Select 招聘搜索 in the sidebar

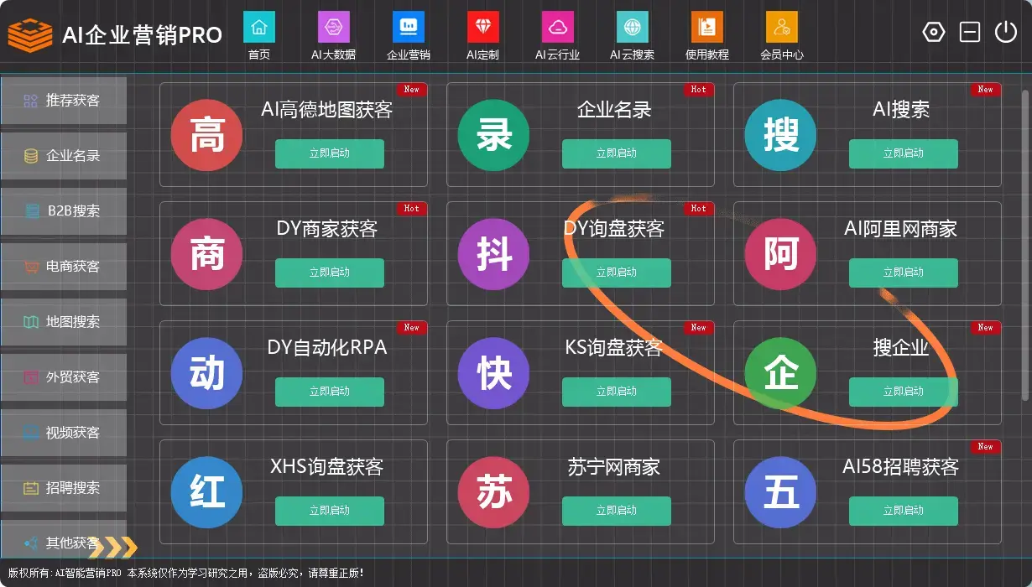64,488
